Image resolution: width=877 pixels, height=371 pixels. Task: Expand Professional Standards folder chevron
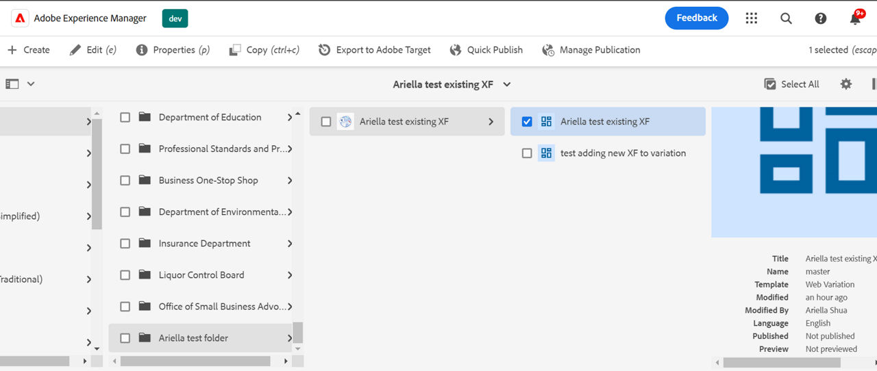pyautogui.click(x=289, y=149)
